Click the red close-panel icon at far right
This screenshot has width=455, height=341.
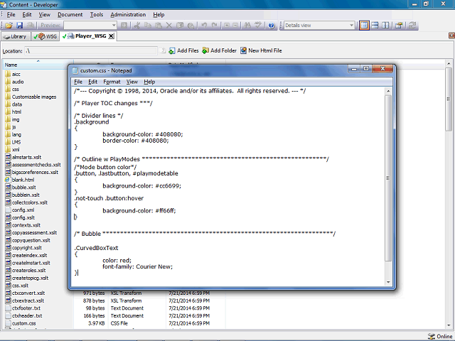click(x=451, y=36)
